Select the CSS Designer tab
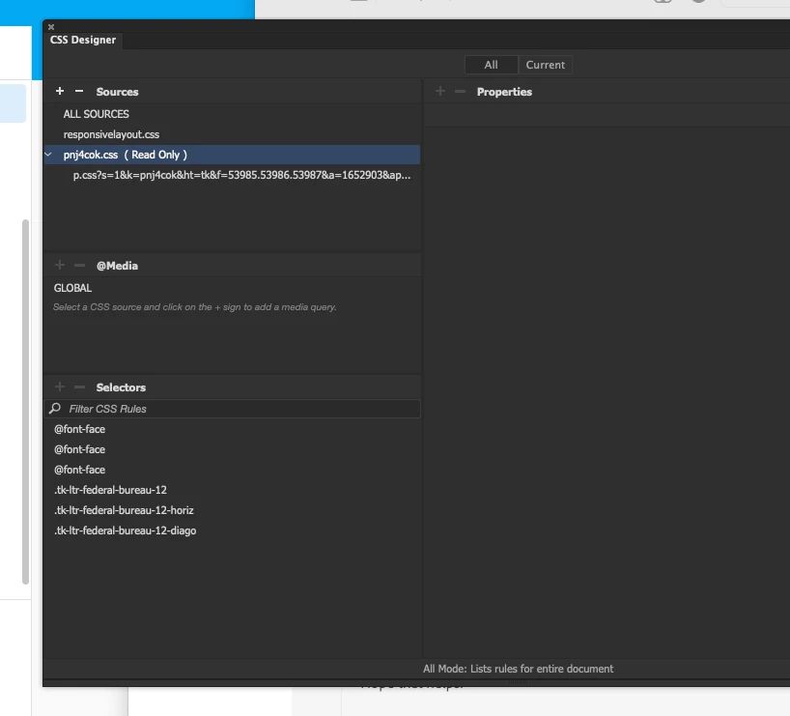790x716 pixels. [83, 40]
